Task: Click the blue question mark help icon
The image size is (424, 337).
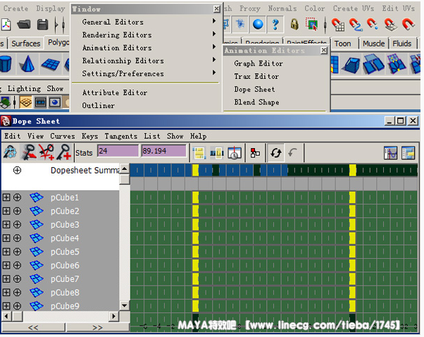Action: click(x=276, y=25)
